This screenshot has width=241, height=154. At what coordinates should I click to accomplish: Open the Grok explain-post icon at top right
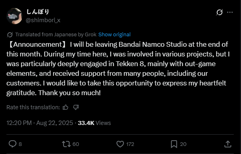(219, 12)
